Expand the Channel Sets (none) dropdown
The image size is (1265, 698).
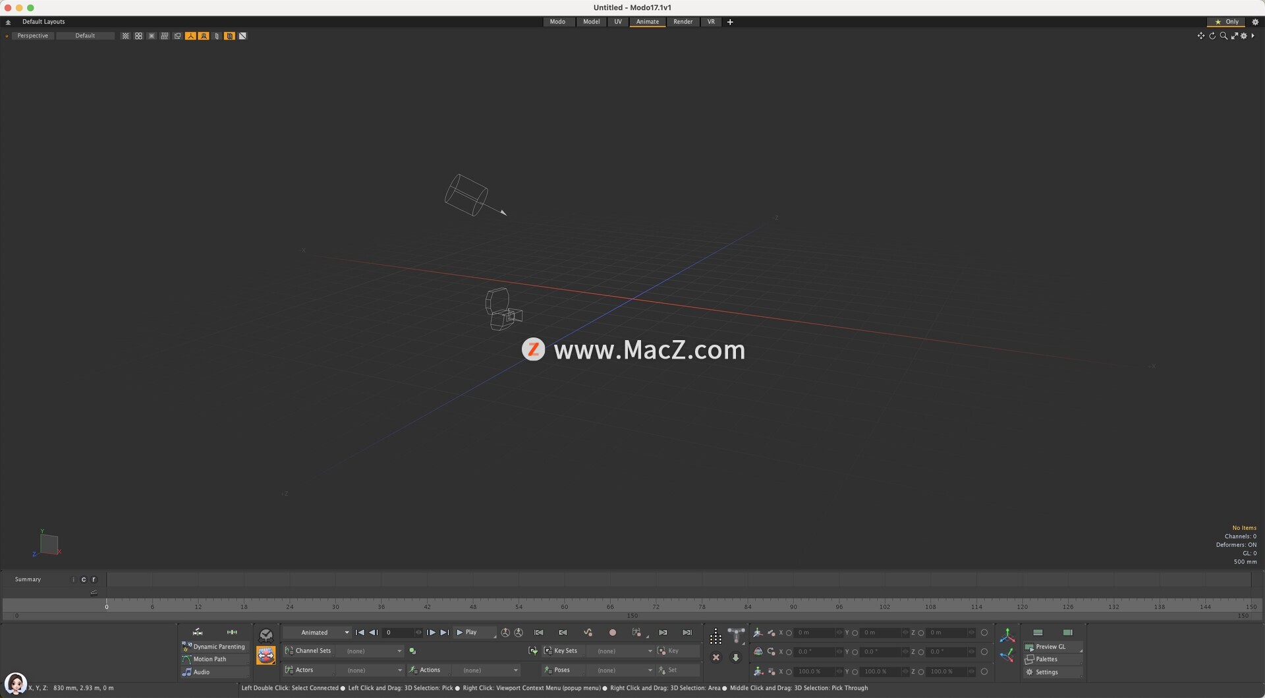pos(370,651)
